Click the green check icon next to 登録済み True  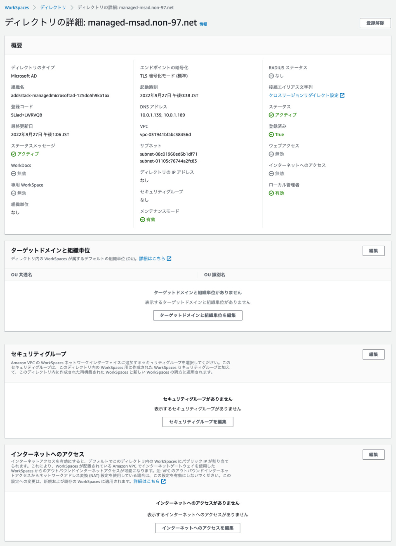coord(271,134)
